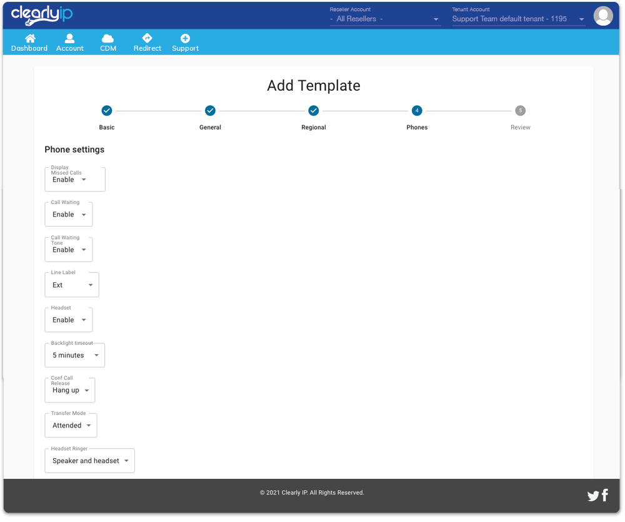This screenshot has height=522, width=625.
Task: Open the Account person icon
Action: coord(70,39)
